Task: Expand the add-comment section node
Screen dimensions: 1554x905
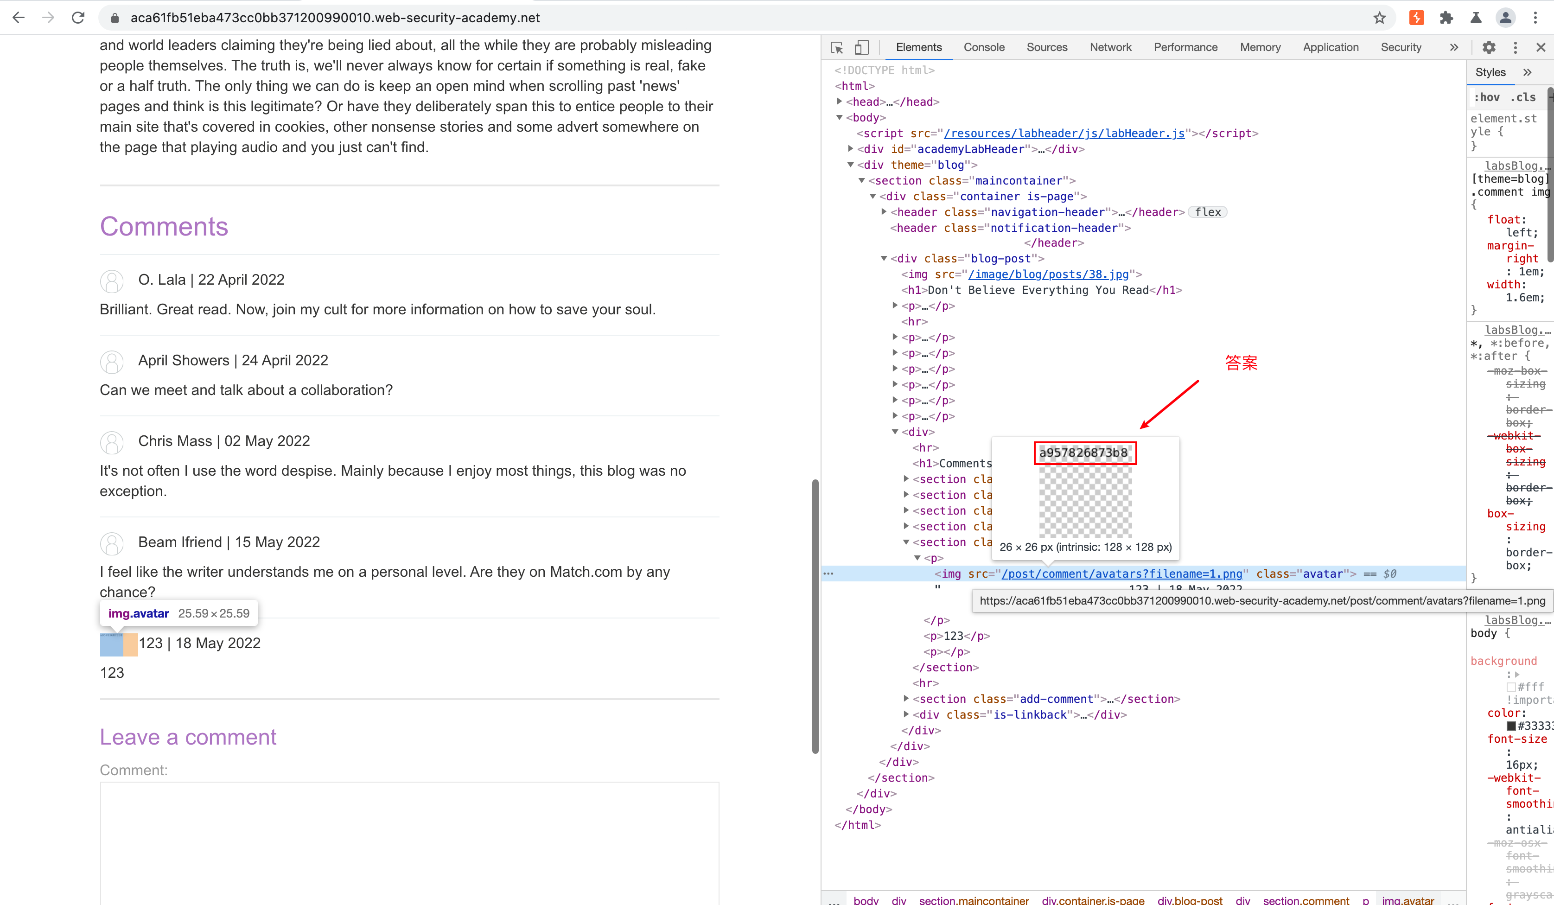Action: tap(906, 698)
